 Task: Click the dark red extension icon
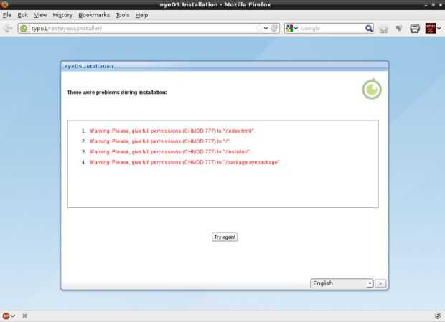pyautogui.click(x=430, y=28)
